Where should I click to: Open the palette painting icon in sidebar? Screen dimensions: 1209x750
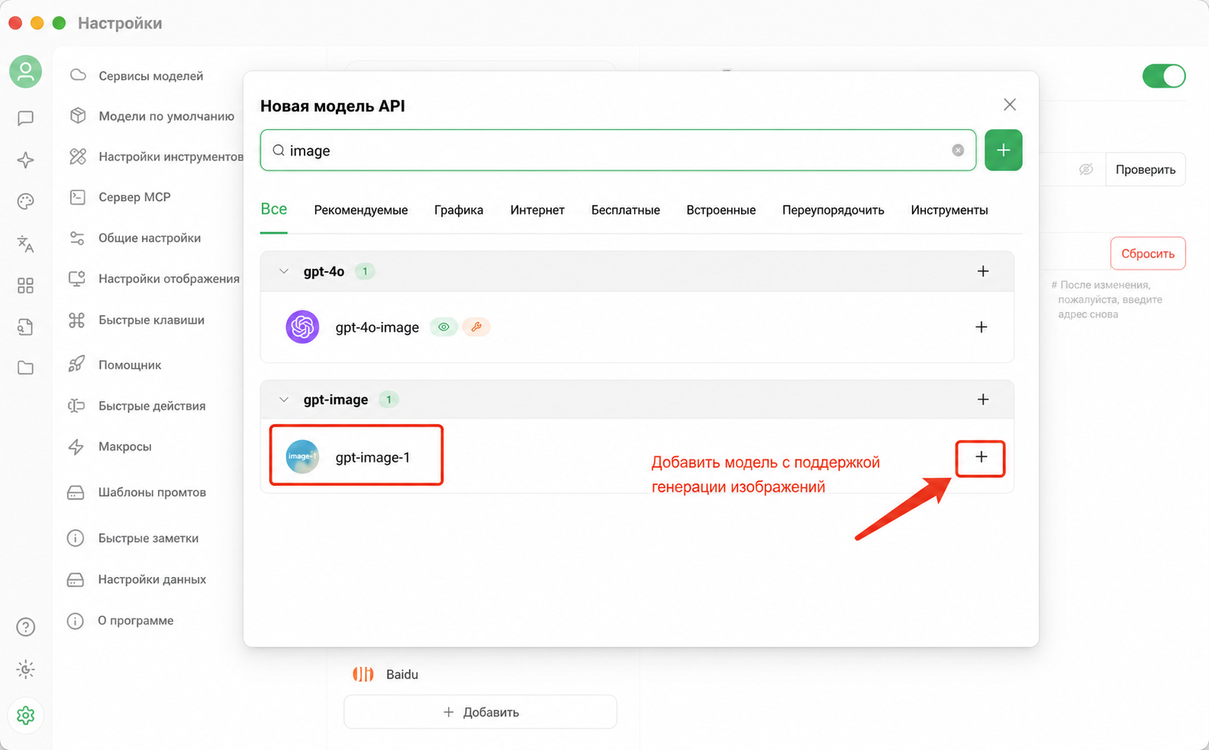(x=26, y=201)
